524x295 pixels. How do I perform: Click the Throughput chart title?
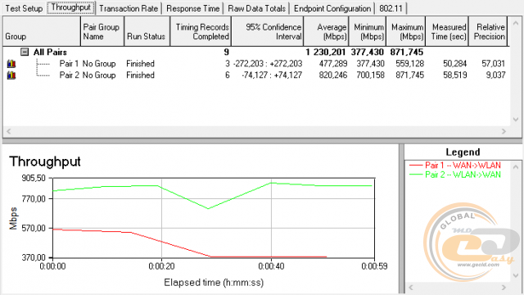click(x=45, y=162)
